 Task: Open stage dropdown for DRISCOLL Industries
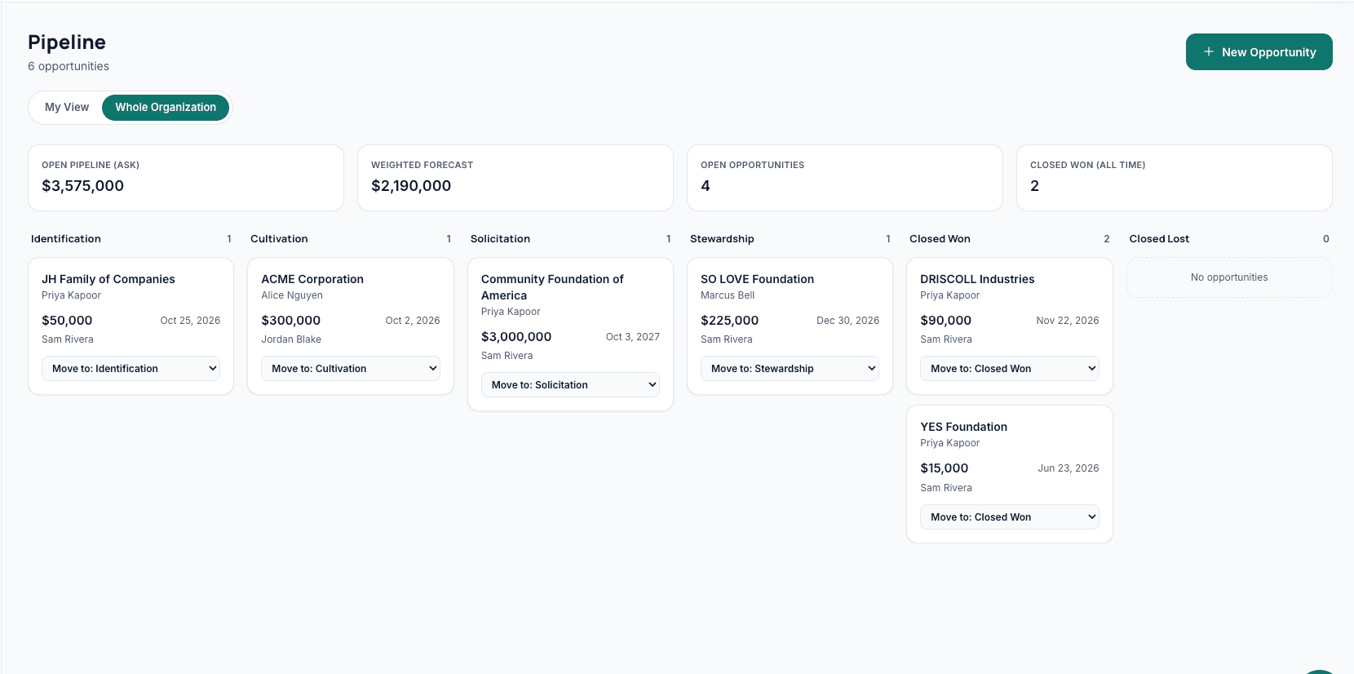click(x=1010, y=368)
